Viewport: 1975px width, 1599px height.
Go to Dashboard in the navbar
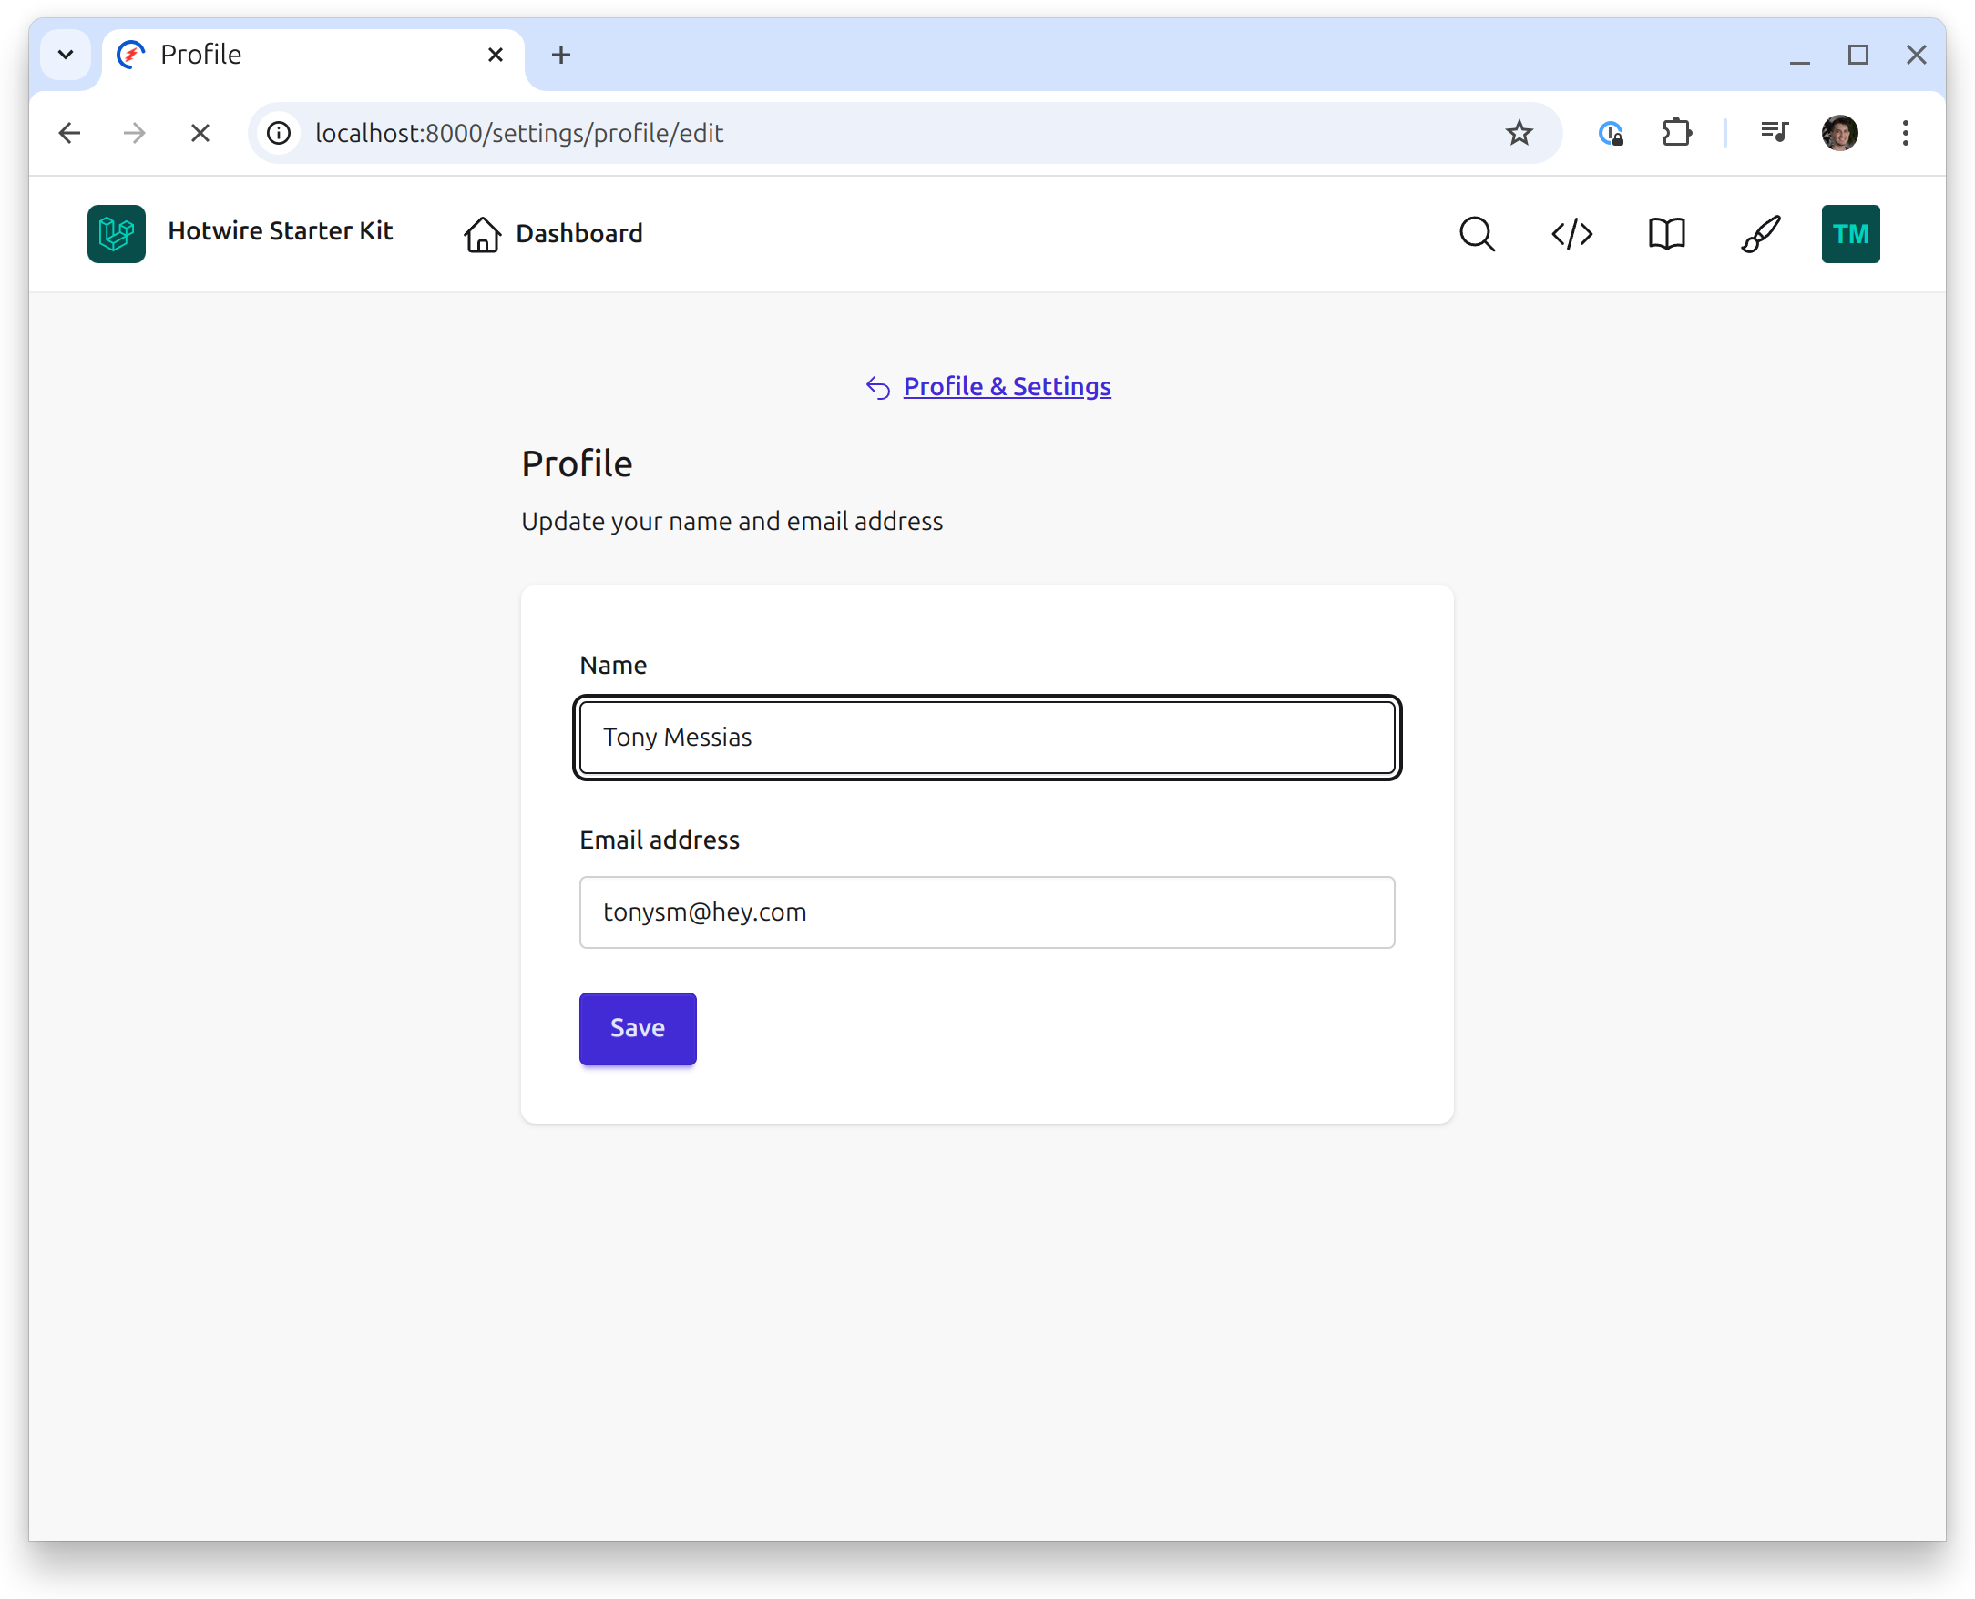(x=553, y=234)
